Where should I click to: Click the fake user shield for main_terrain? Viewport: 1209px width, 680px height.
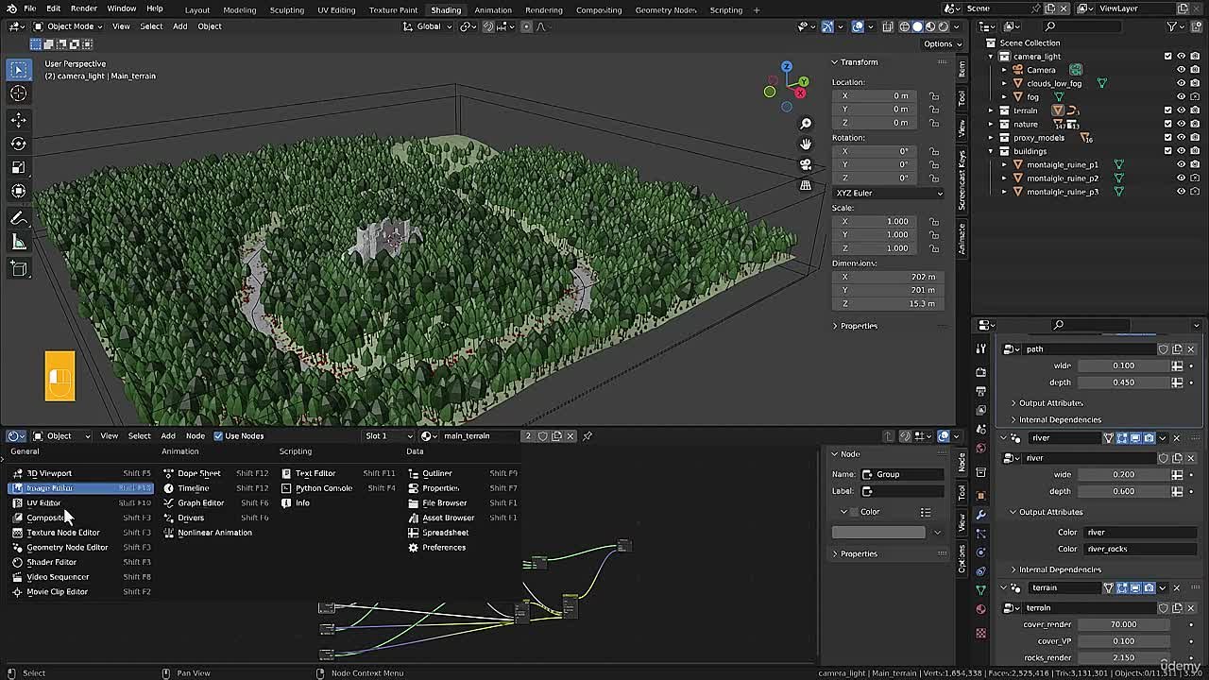click(x=543, y=435)
